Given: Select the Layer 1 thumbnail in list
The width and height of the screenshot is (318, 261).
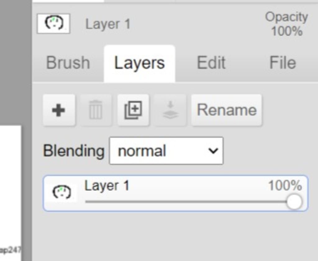Looking at the screenshot, I should point(62,192).
